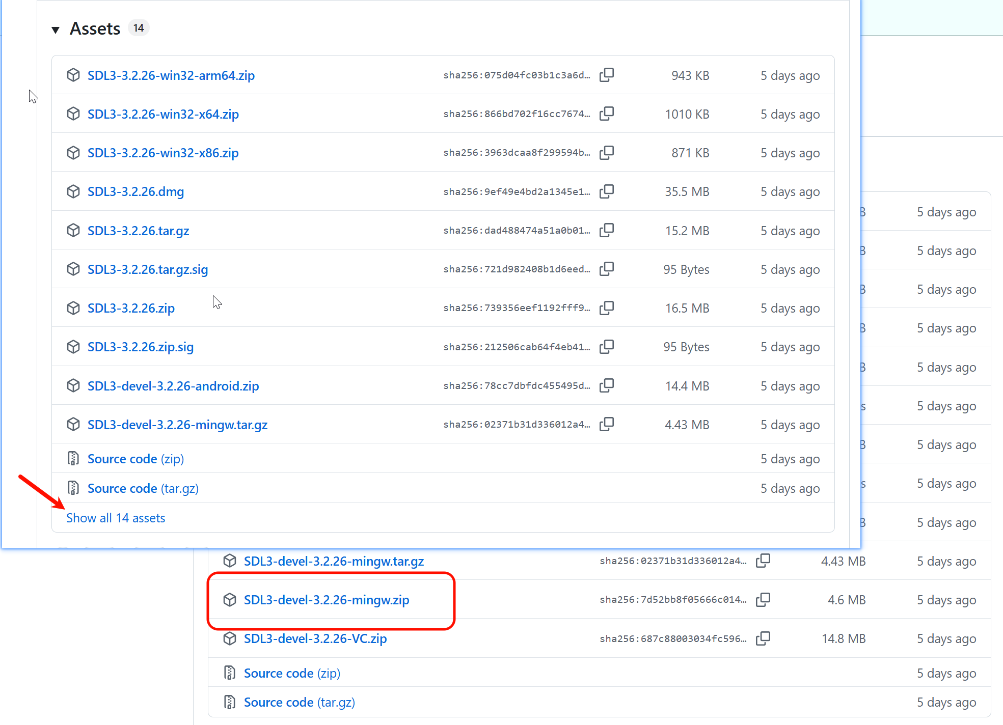Viewport: 1003px width, 725px height.
Task: Copy sha256 hash for SDL3-3.2.26.tar.gz.sig
Action: [606, 269]
